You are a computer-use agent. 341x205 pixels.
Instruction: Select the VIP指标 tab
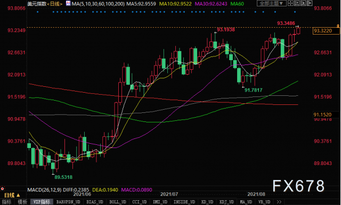tap(42, 202)
